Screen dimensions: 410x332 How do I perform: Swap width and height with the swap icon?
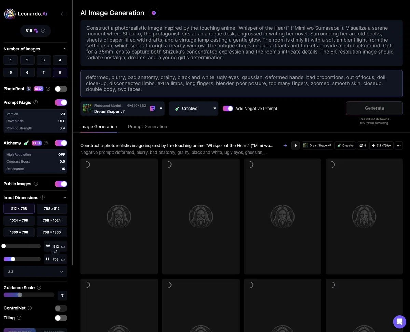(x=55, y=252)
